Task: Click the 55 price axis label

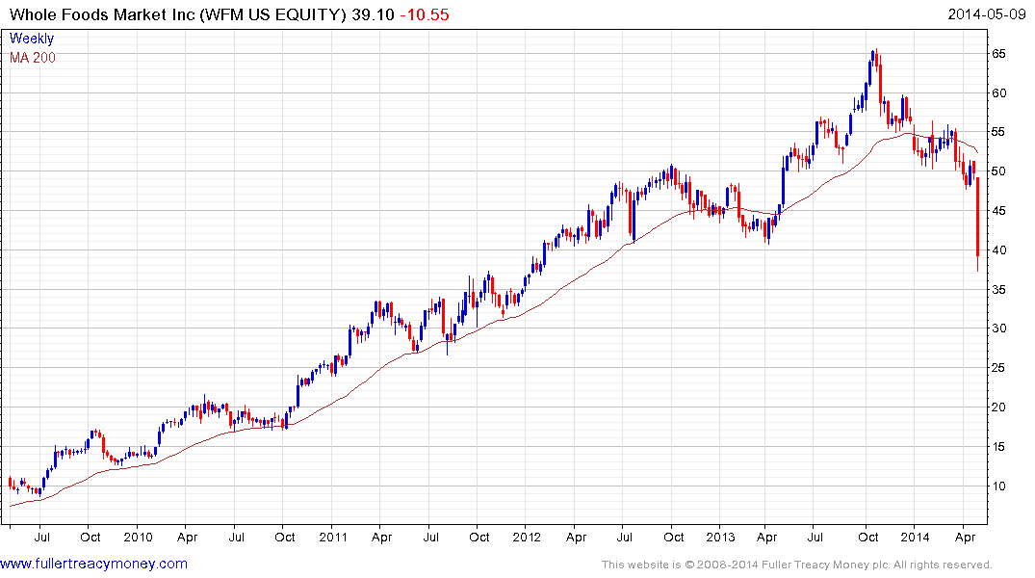Action: [998, 132]
